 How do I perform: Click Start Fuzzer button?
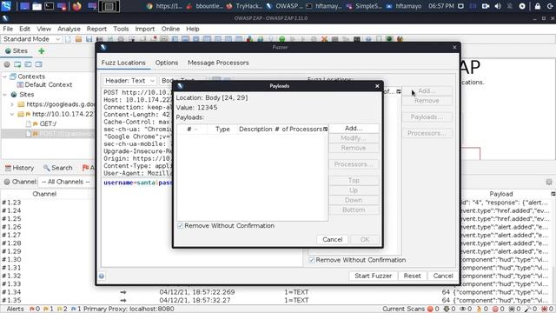click(373, 276)
